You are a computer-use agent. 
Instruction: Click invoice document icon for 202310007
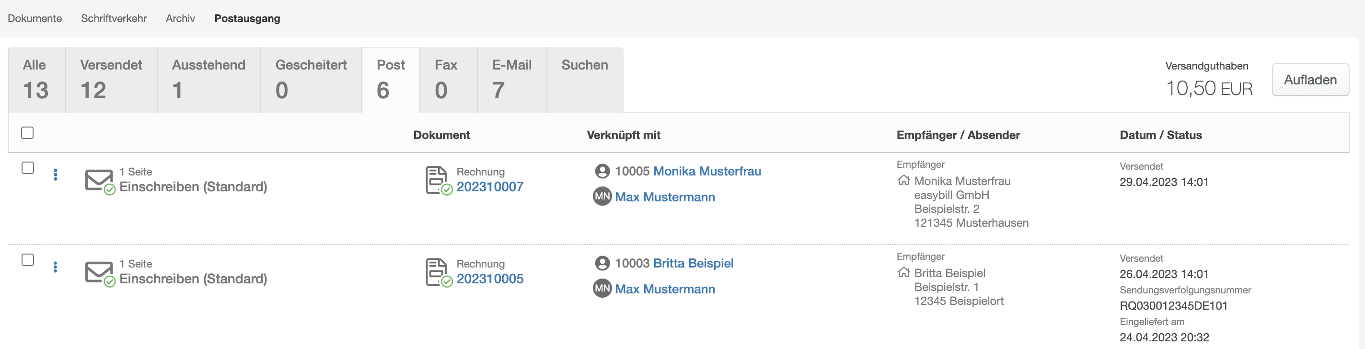[438, 180]
